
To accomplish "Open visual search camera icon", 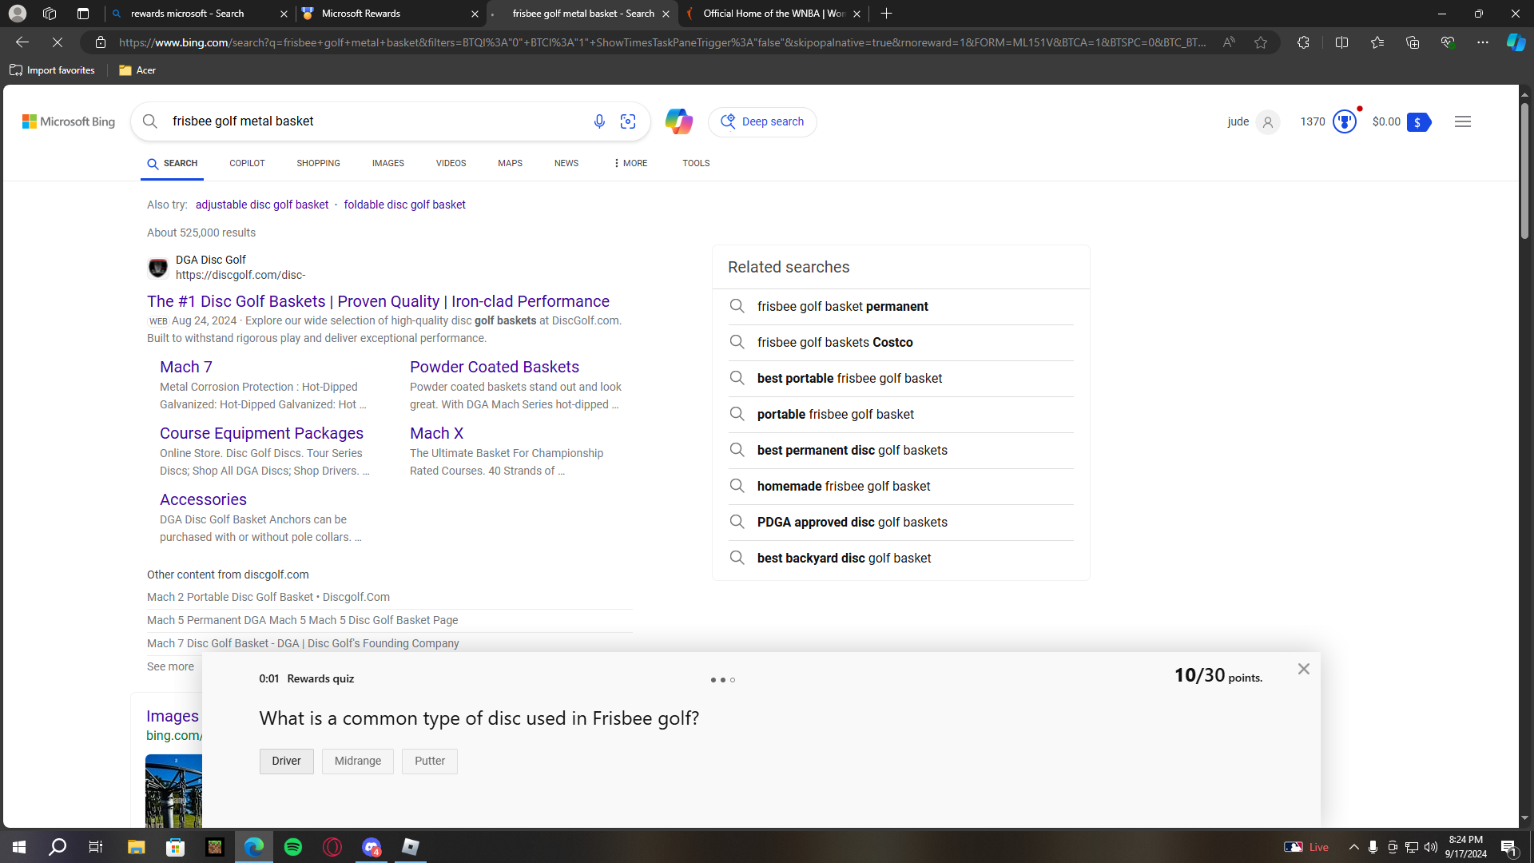I will (x=628, y=121).
